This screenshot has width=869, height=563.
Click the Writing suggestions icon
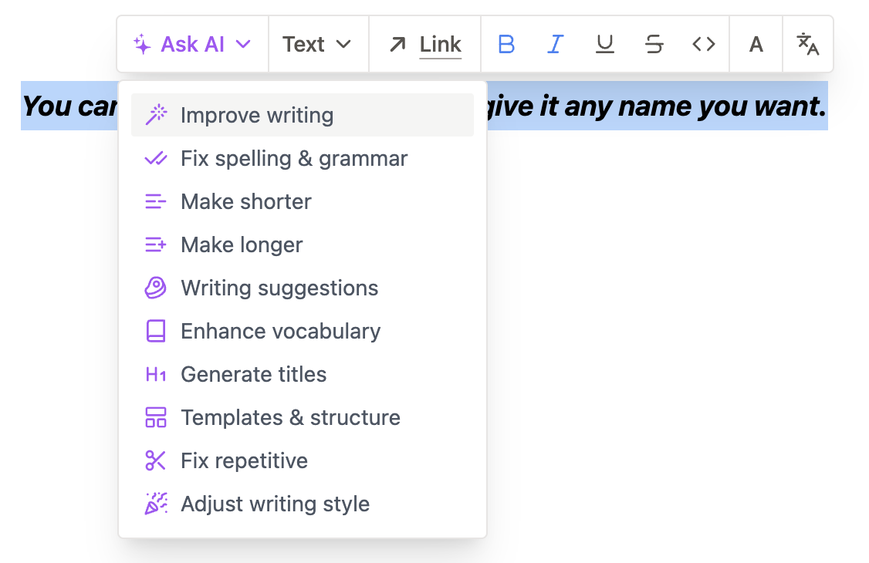[156, 288]
